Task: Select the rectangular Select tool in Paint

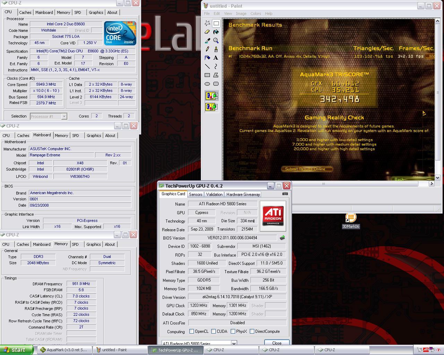Action: coord(216,23)
